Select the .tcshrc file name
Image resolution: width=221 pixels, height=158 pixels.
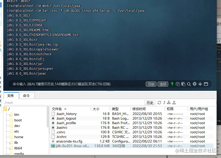61,137
